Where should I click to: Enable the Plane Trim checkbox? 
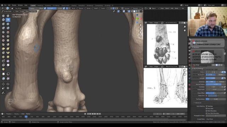tap(206, 96)
